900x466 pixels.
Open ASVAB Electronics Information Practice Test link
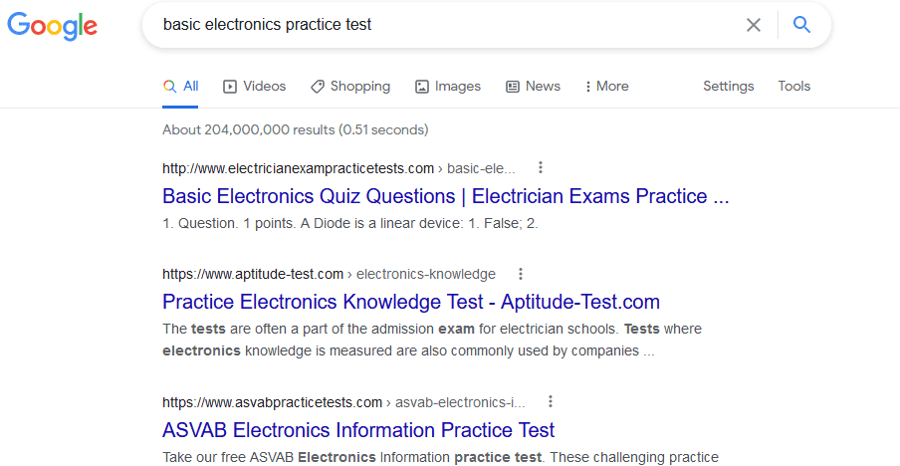[x=358, y=430]
